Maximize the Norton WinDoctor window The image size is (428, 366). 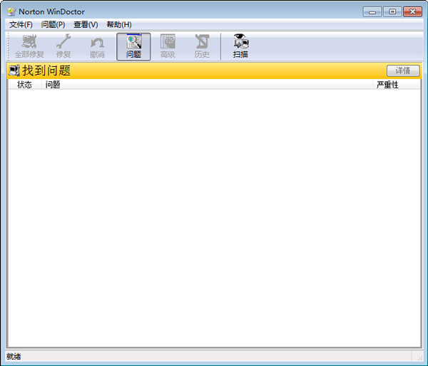pos(392,11)
